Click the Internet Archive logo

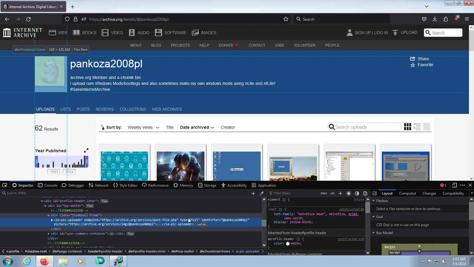click(23, 33)
